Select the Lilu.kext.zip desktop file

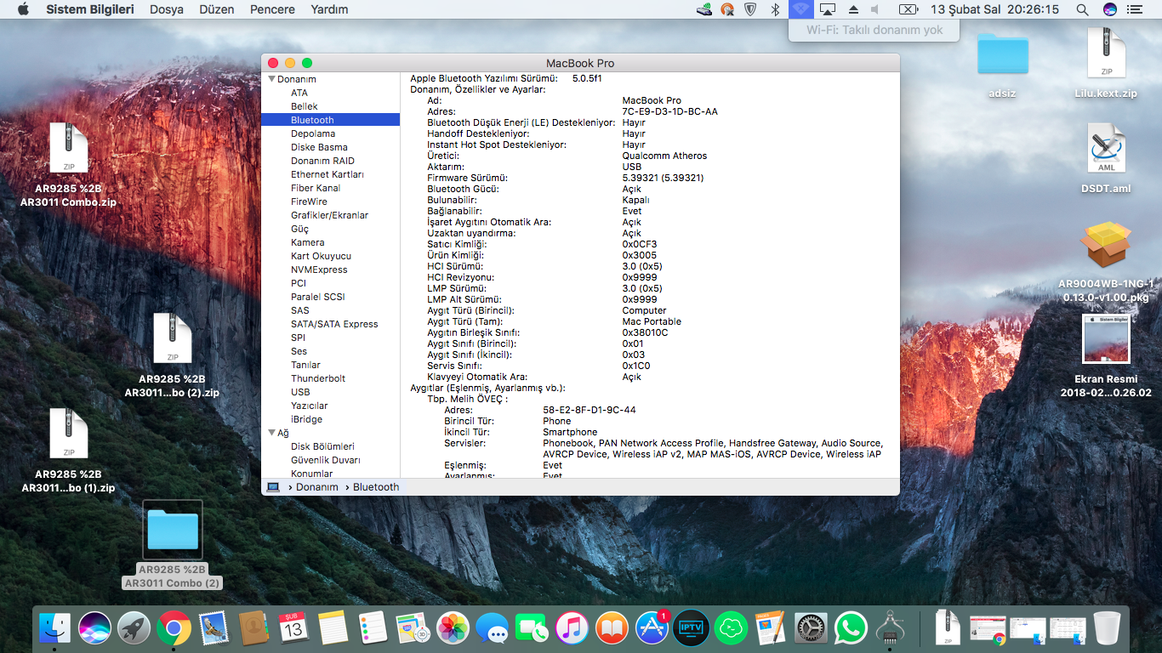click(1106, 54)
